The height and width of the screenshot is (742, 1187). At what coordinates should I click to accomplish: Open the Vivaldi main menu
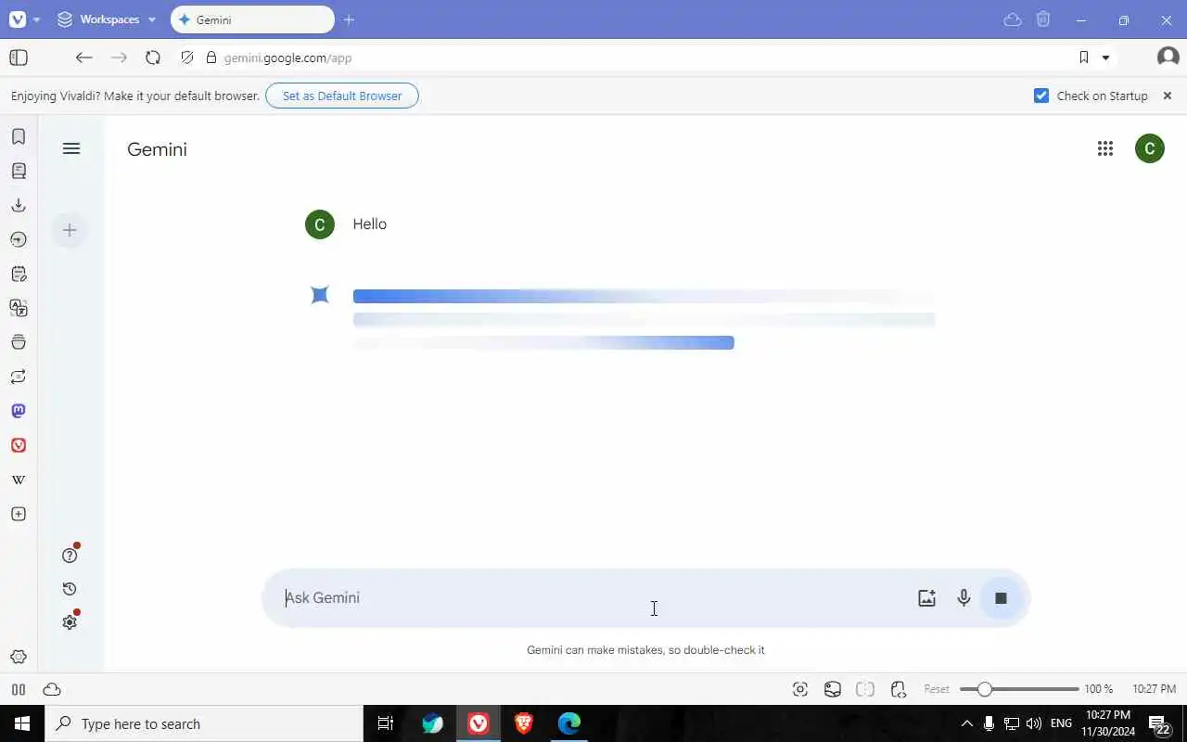18,19
